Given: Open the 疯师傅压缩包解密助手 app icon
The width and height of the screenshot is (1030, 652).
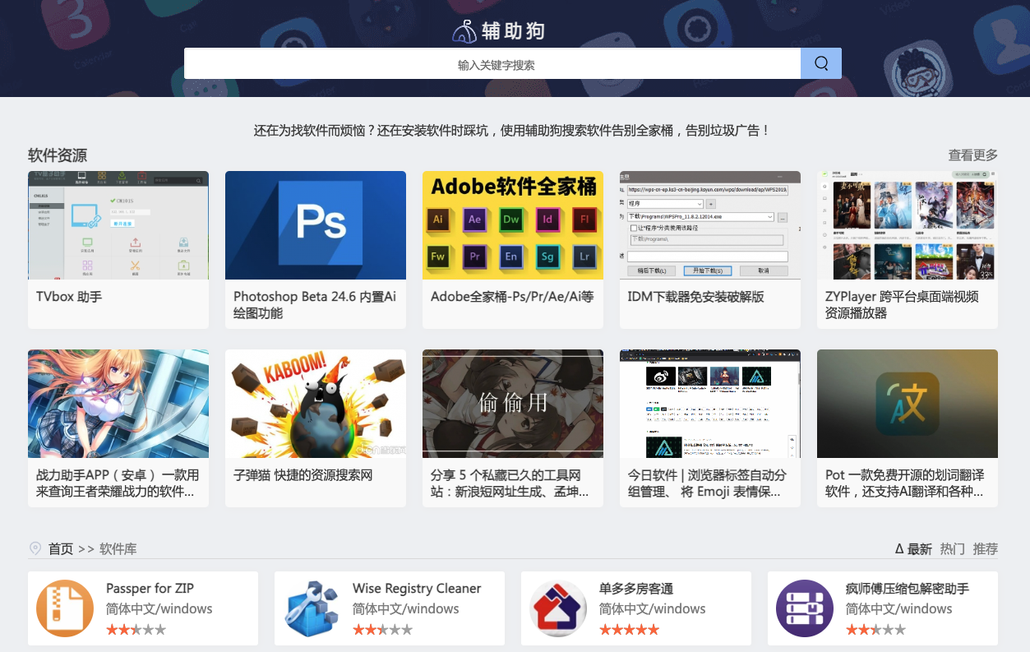Looking at the screenshot, I should [805, 608].
